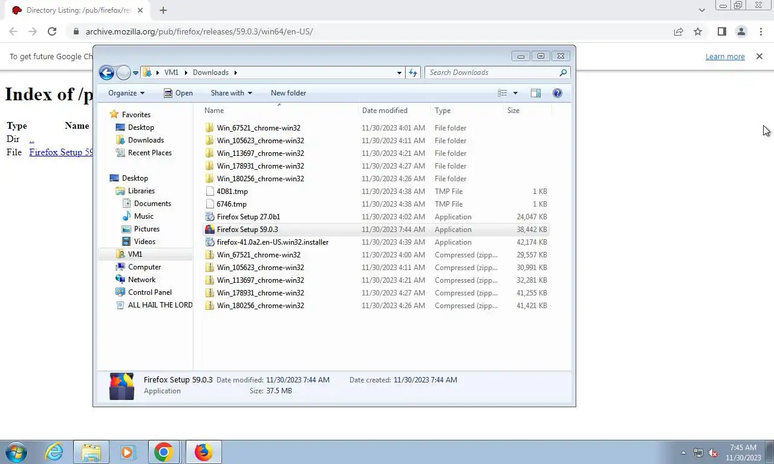
Task: Select the Win_180256_chrome-win32 zipped archive
Action: pyautogui.click(x=376, y=306)
